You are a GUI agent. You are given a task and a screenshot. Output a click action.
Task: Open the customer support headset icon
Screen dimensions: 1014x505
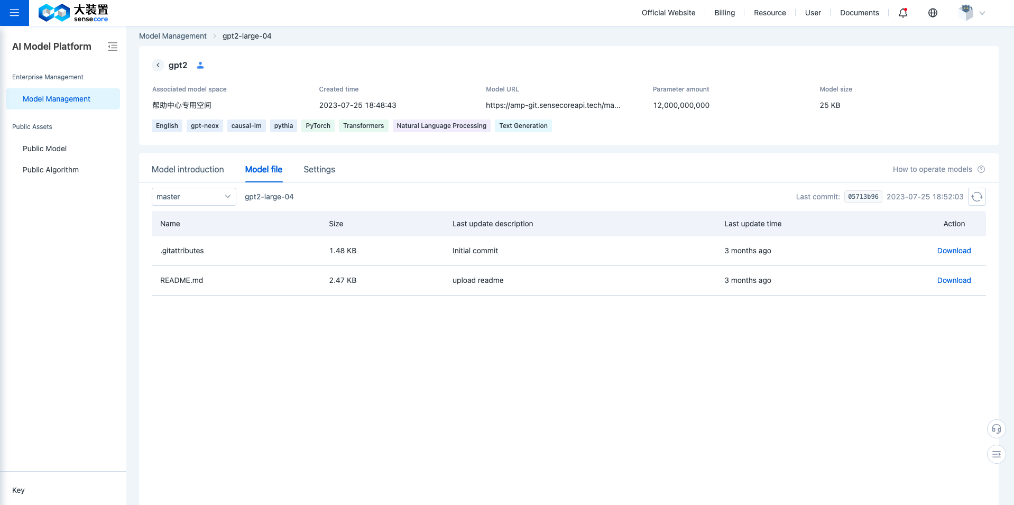(996, 429)
